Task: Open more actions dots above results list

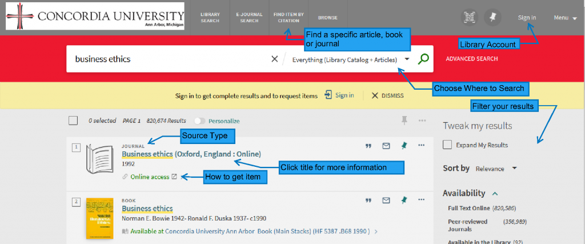Action: point(422,121)
